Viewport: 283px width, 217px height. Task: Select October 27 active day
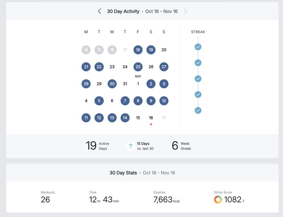[164, 67]
